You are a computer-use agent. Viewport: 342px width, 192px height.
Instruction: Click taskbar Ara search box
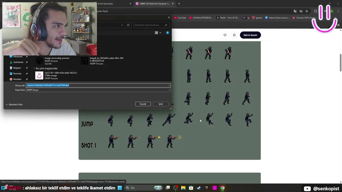tap(144, 188)
